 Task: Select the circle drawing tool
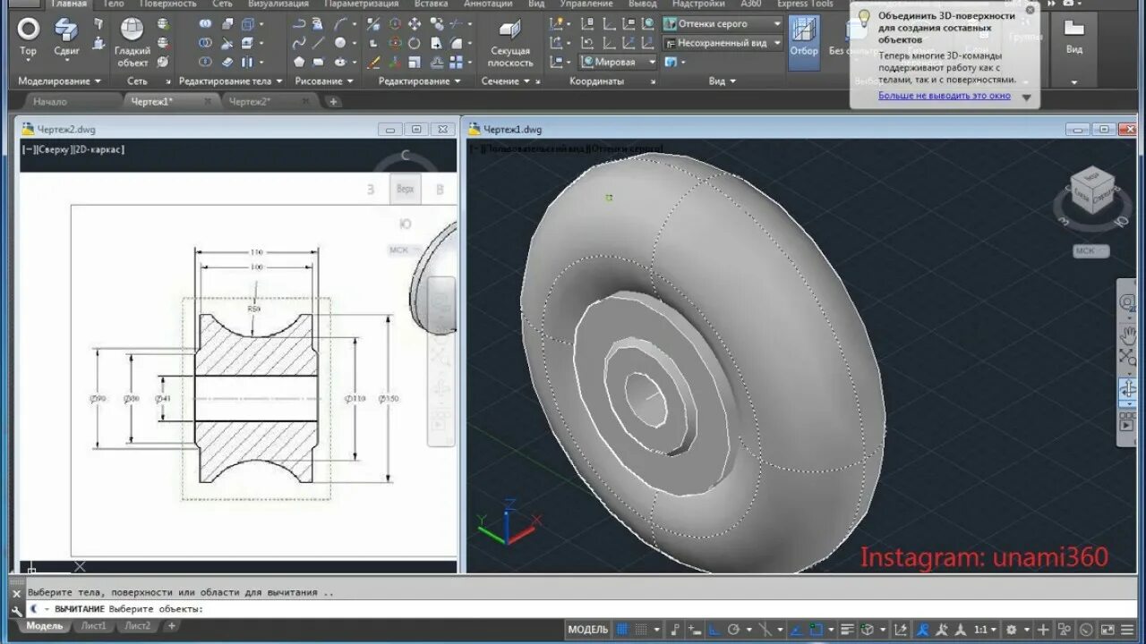pyautogui.click(x=340, y=42)
